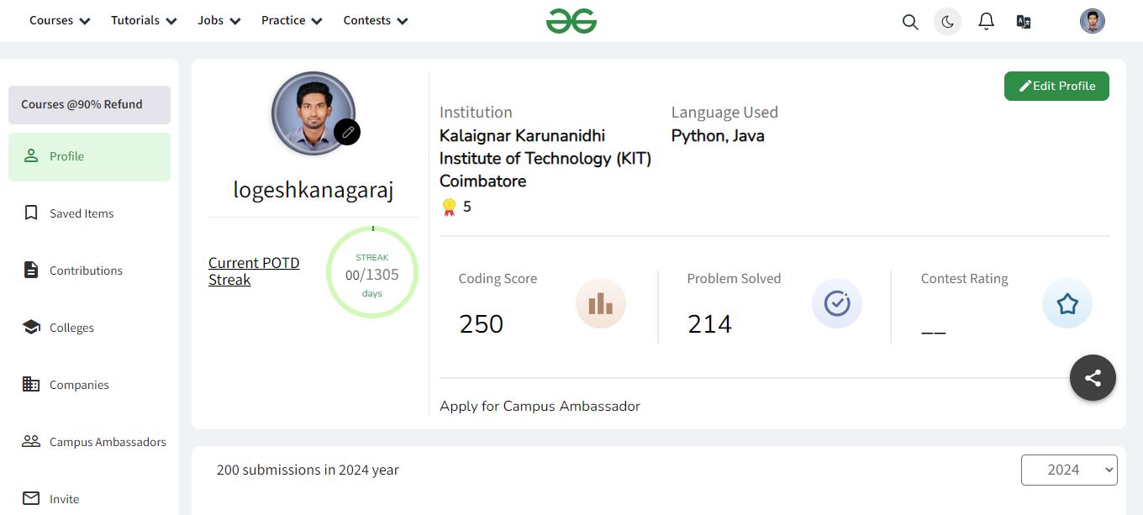Click the Courses @90% Refund button
Image resolution: width=1143 pixels, height=515 pixels.
[x=89, y=105]
